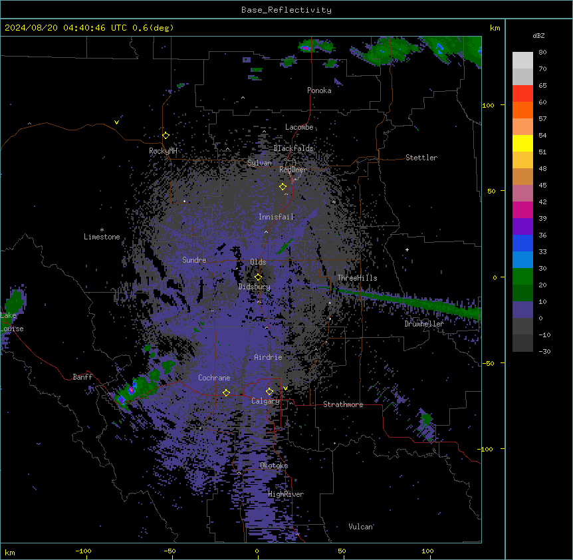Click the yellow radar site marker near Olds
Image resolution: width=573 pixels, height=560 pixels.
coord(258,277)
